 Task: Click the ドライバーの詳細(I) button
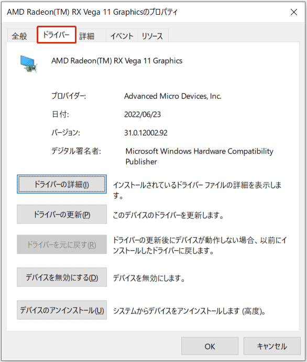[62, 184]
